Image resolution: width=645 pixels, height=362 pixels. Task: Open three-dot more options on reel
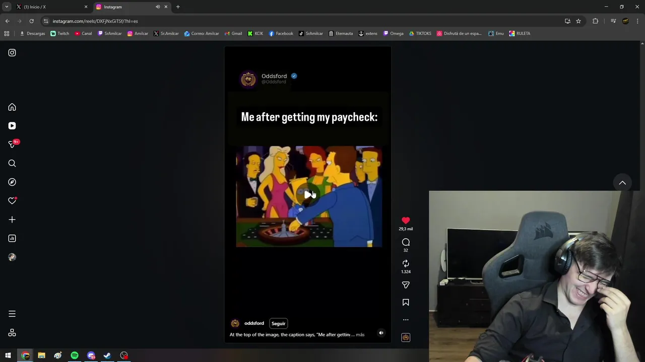point(406,320)
